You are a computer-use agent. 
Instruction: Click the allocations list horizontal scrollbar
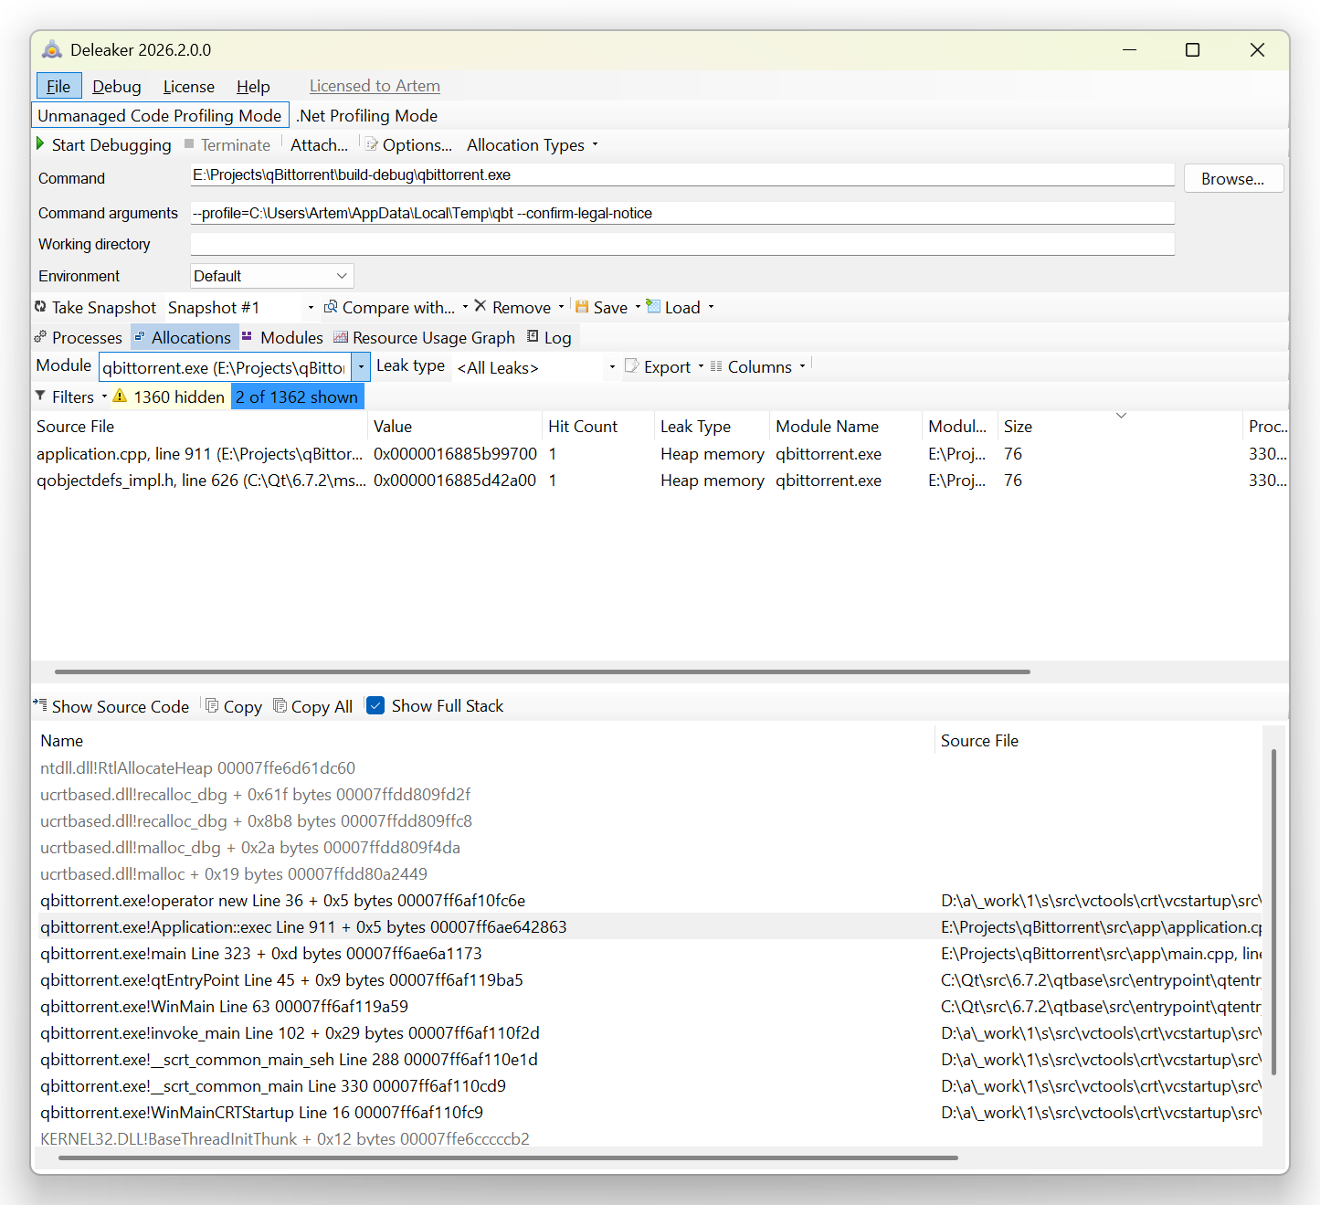pos(543,671)
